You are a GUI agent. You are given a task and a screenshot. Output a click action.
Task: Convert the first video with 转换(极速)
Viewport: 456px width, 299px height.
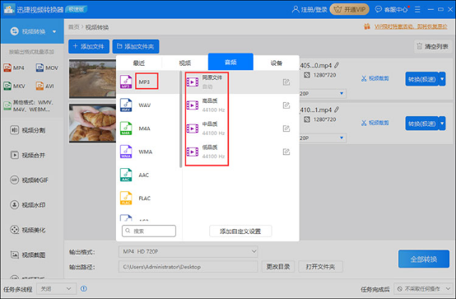coord(422,79)
